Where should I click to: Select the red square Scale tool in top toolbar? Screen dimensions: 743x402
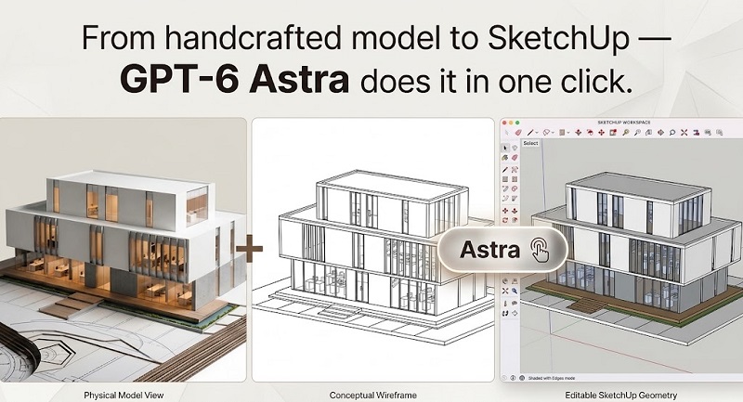click(x=613, y=133)
